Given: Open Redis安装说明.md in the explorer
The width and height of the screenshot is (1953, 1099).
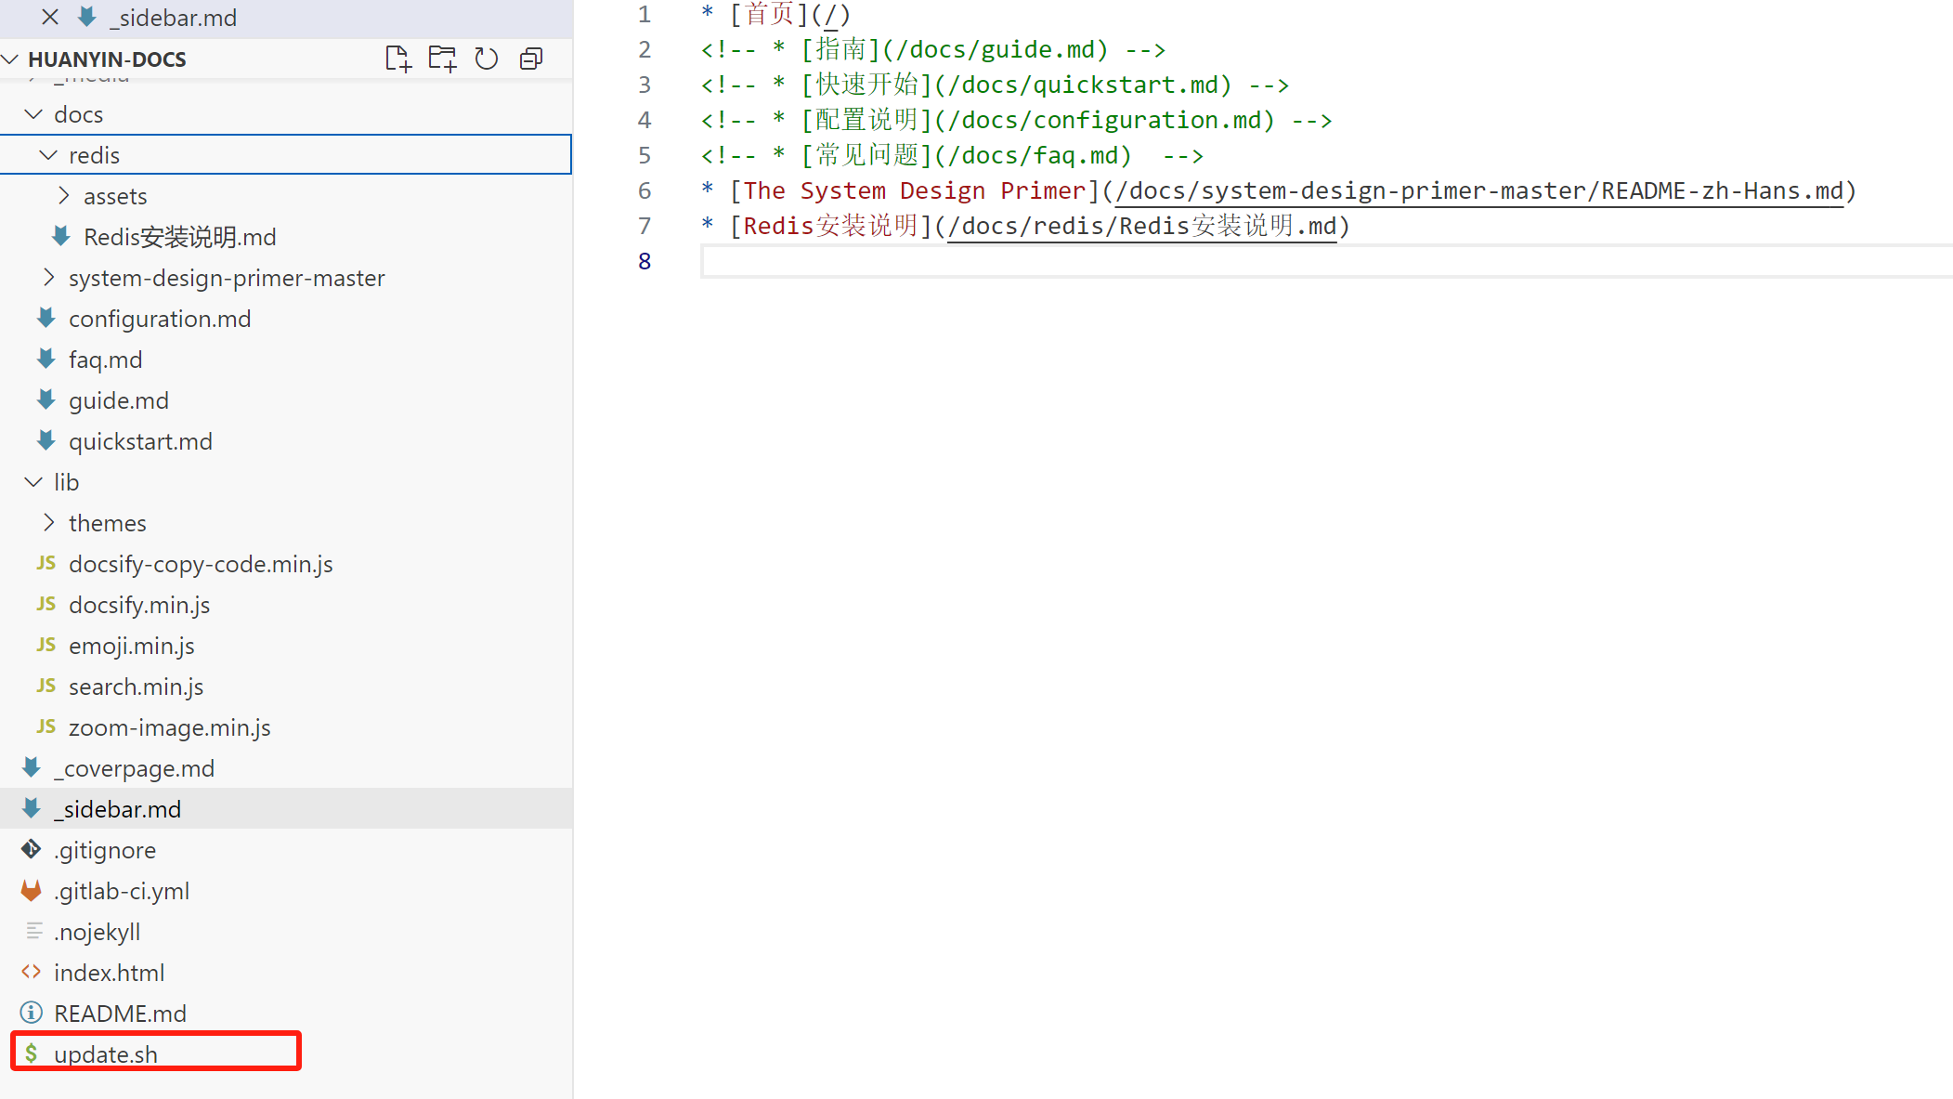Looking at the screenshot, I should (x=180, y=237).
